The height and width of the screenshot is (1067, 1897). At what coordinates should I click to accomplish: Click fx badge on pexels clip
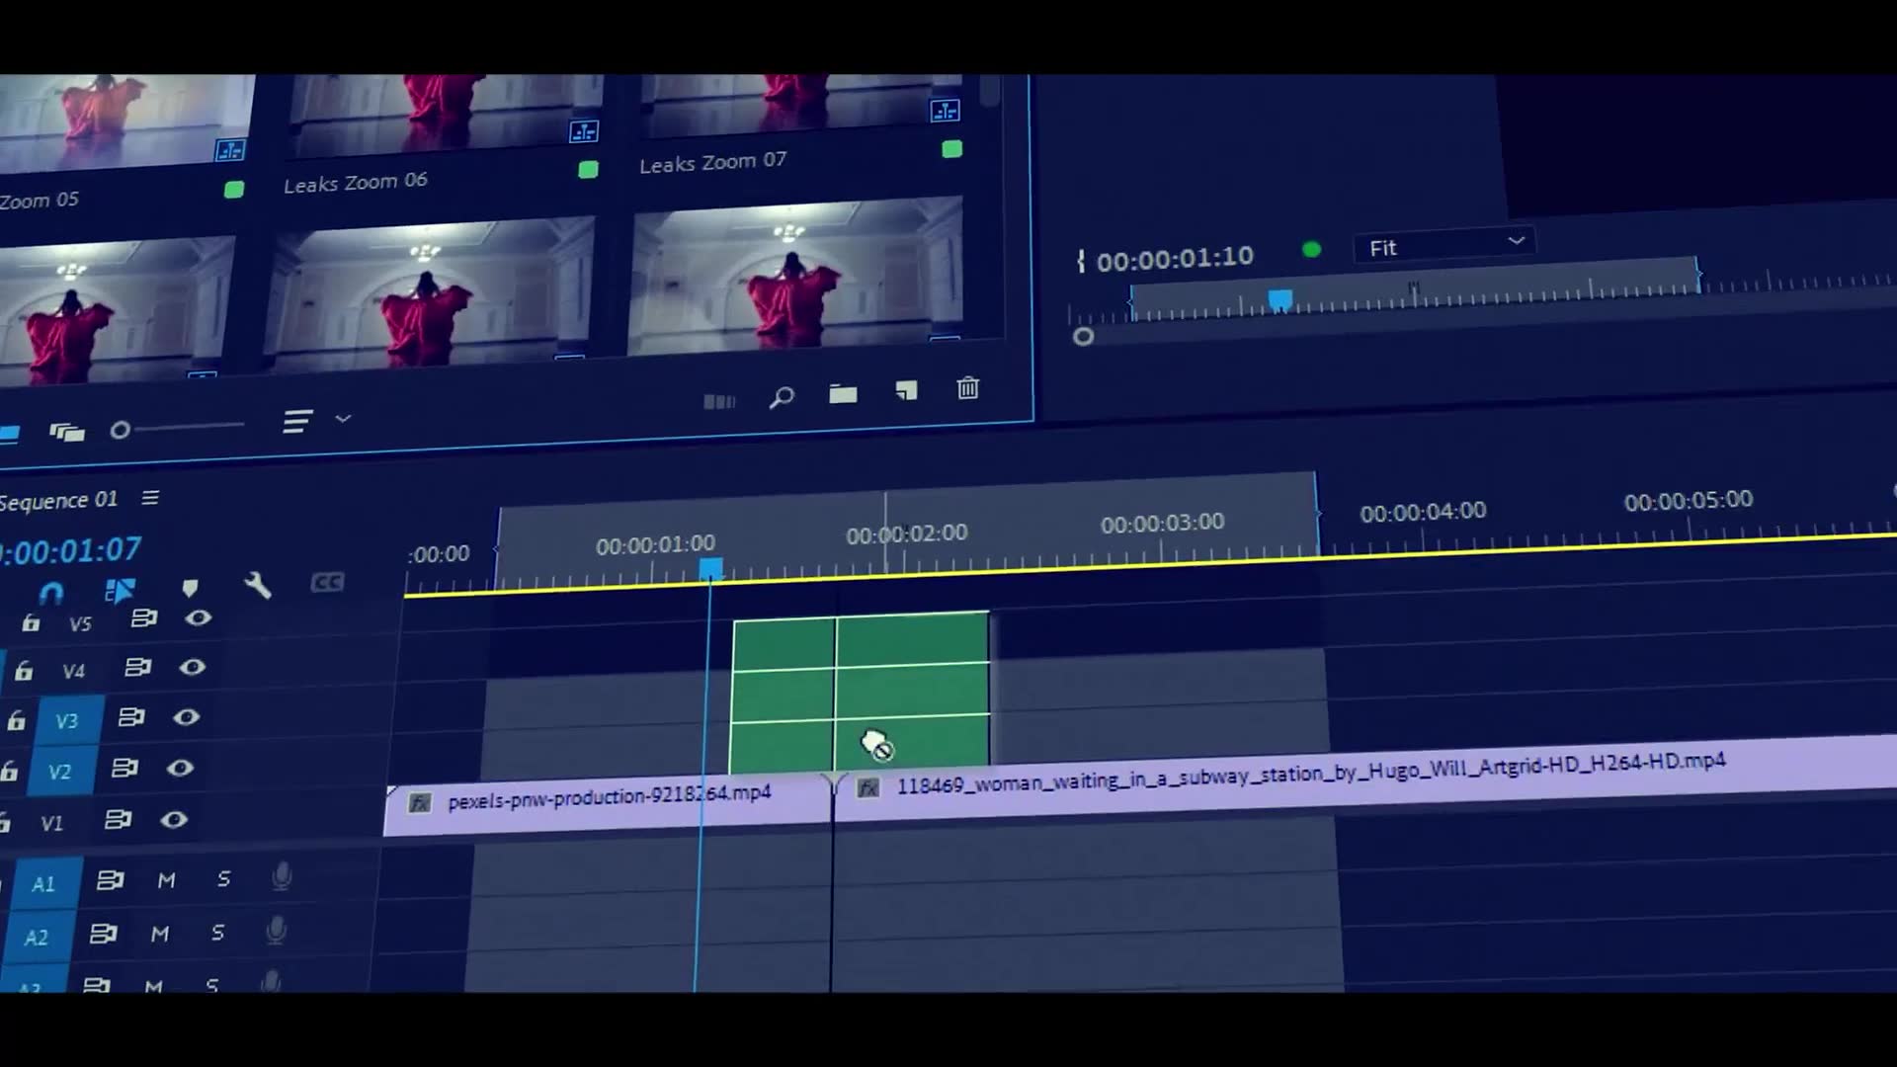click(420, 802)
